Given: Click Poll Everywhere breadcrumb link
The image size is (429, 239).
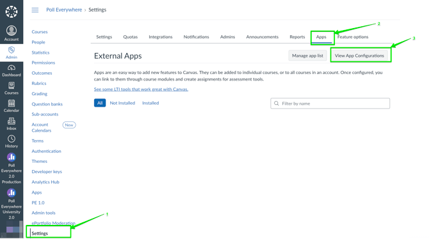Looking at the screenshot, I should 64,10.
